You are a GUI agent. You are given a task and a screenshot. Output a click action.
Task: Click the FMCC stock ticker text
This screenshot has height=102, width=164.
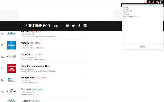41,78
